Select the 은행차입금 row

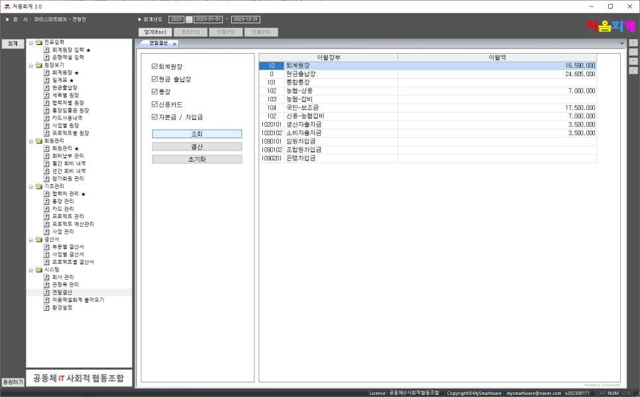tap(428, 158)
